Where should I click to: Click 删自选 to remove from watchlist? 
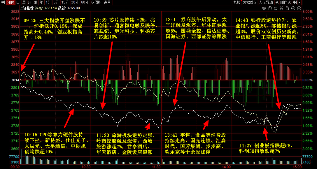tap(286, 2)
